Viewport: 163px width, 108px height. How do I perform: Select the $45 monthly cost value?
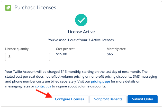pyautogui.click(x=110, y=54)
